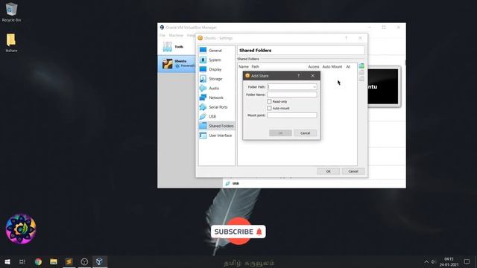Open notification center in system tray
The height and width of the screenshot is (268, 477).
click(467, 261)
